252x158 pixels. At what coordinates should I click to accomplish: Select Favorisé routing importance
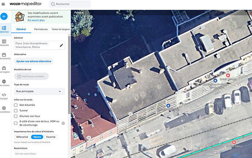point(51,137)
